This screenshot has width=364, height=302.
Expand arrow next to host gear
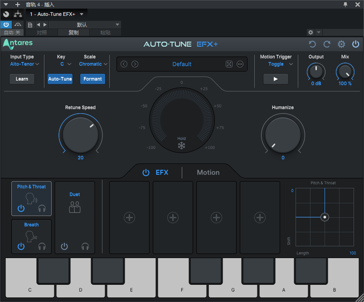pyautogui.click(x=319, y=32)
